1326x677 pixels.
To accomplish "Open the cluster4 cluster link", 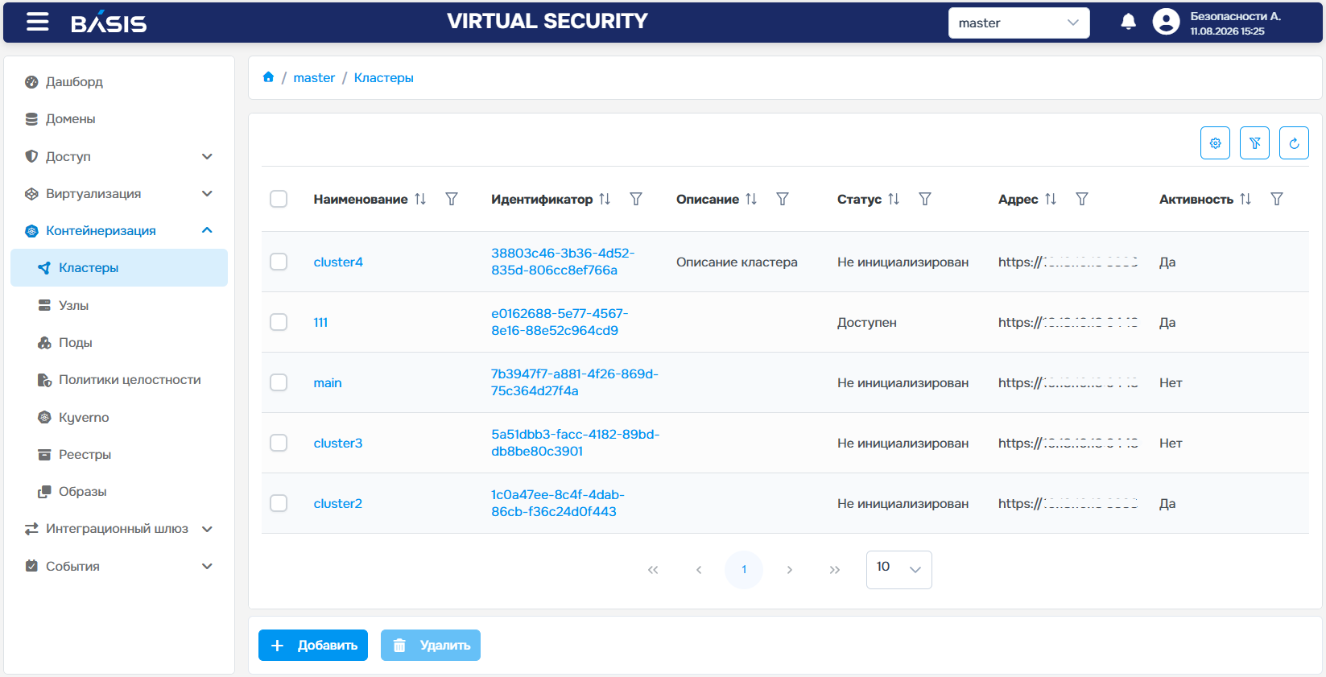I will (x=338, y=262).
